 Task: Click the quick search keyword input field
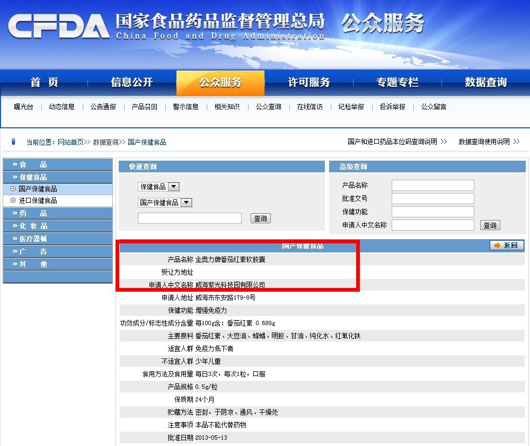190,218
